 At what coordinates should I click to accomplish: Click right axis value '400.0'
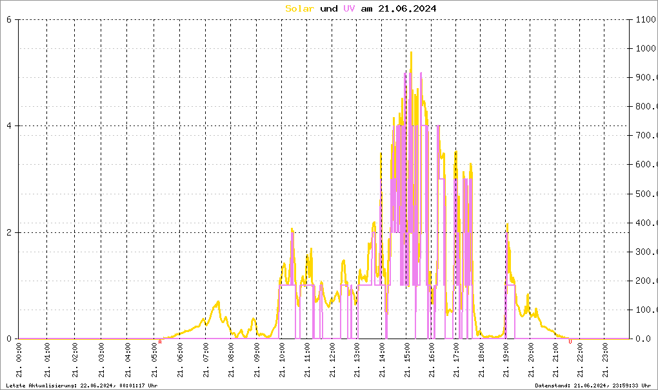(x=646, y=223)
